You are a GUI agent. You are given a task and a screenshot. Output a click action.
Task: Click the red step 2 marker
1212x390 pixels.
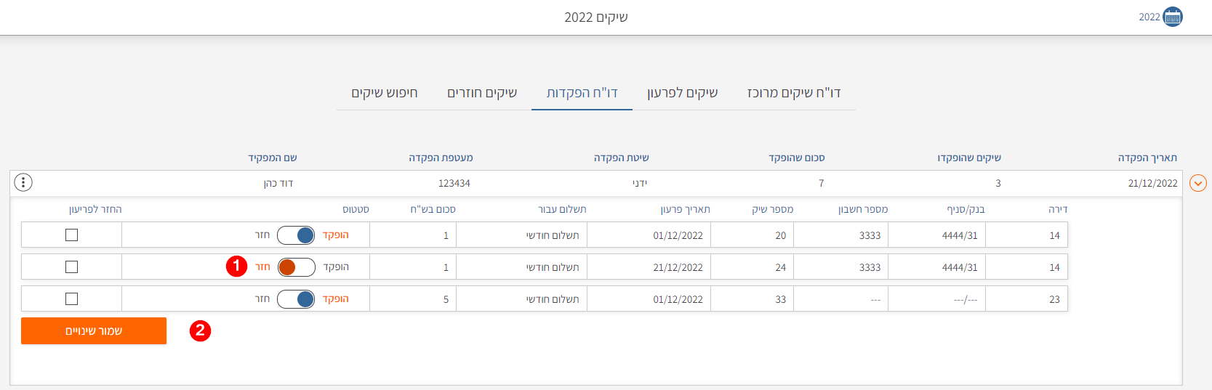coord(200,331)
